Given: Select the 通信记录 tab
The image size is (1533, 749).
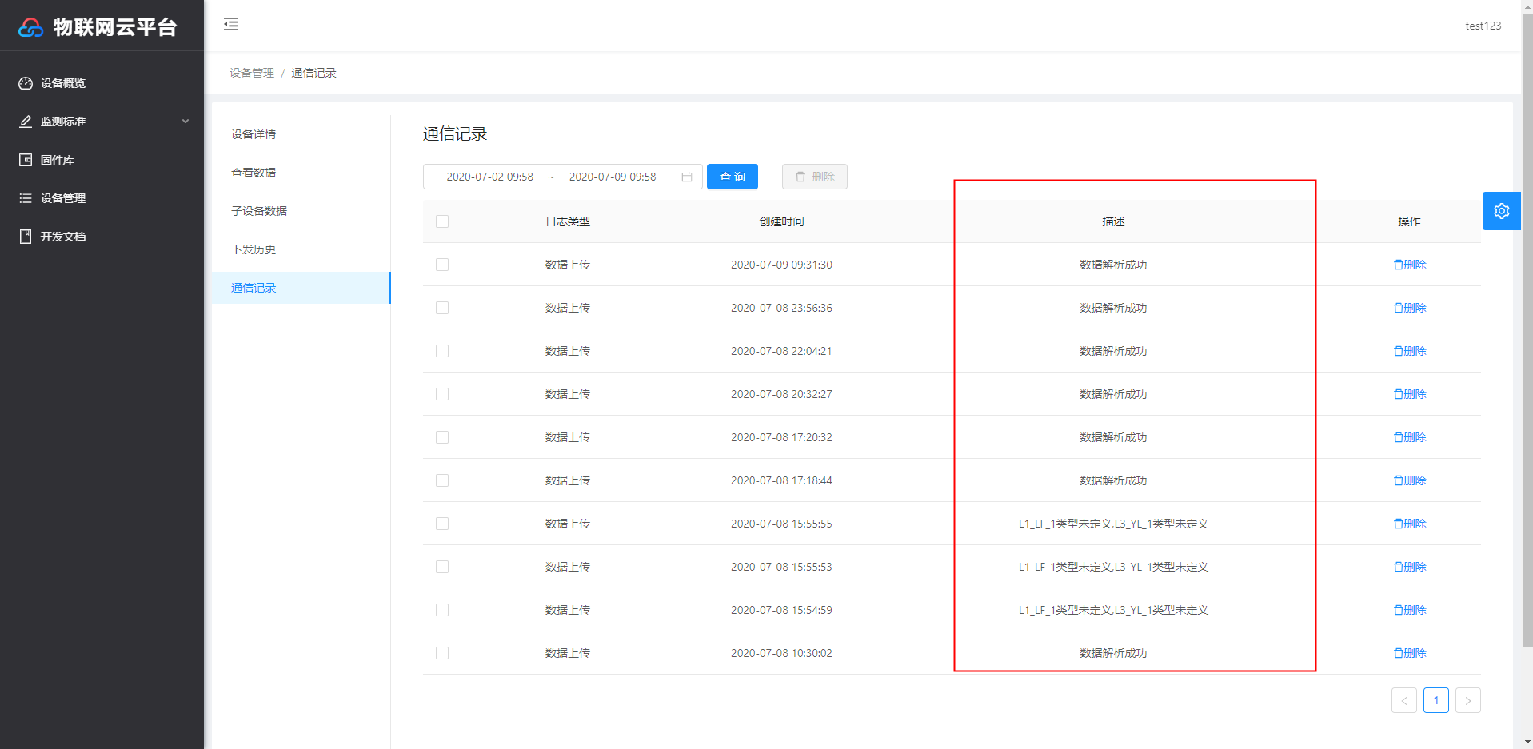Looking at the screenshot, I should (301, 288).
